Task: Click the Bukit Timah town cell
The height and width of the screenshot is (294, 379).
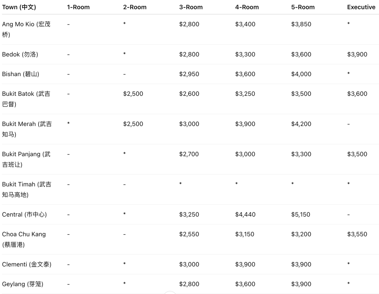Action: (x=27, y=189)
